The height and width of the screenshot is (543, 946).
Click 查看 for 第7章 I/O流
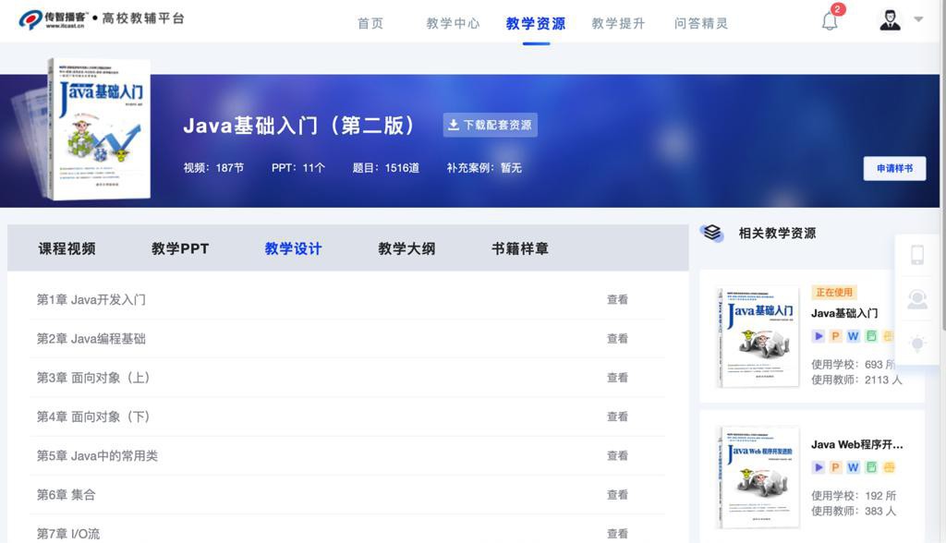coord(617,534)
